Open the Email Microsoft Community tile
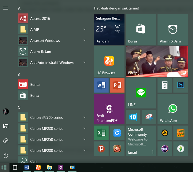Viewport: 193px width, 172px height. [x=141, y=141]
